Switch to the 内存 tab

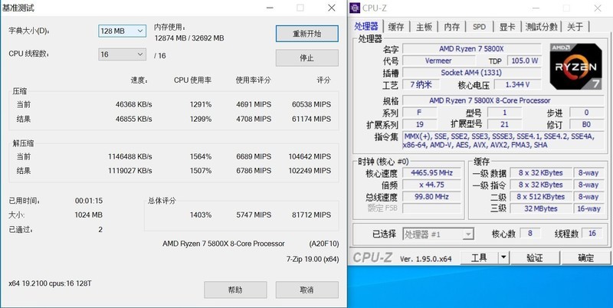click(451, 27)
